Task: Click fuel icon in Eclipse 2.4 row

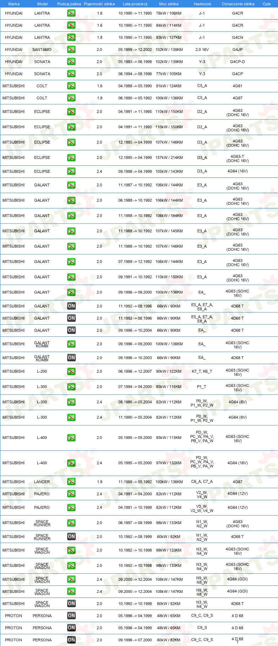Action: coord(71,172)
